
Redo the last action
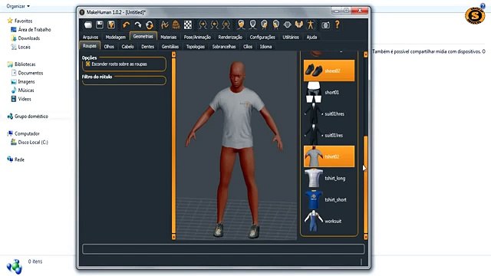(x=138, y=25)
